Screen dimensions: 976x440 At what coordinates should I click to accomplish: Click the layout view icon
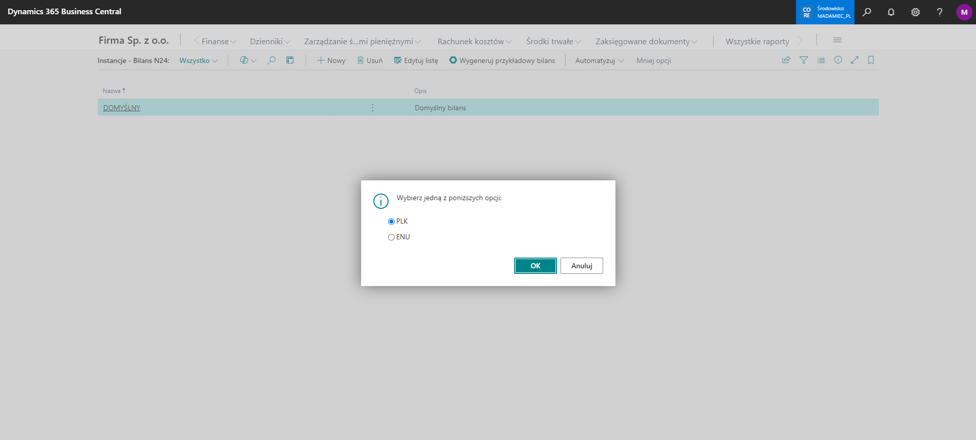(x=290, y=60)
